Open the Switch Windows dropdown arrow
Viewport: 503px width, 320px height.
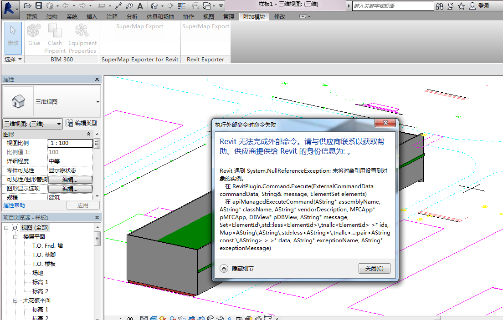coord(214,6)
